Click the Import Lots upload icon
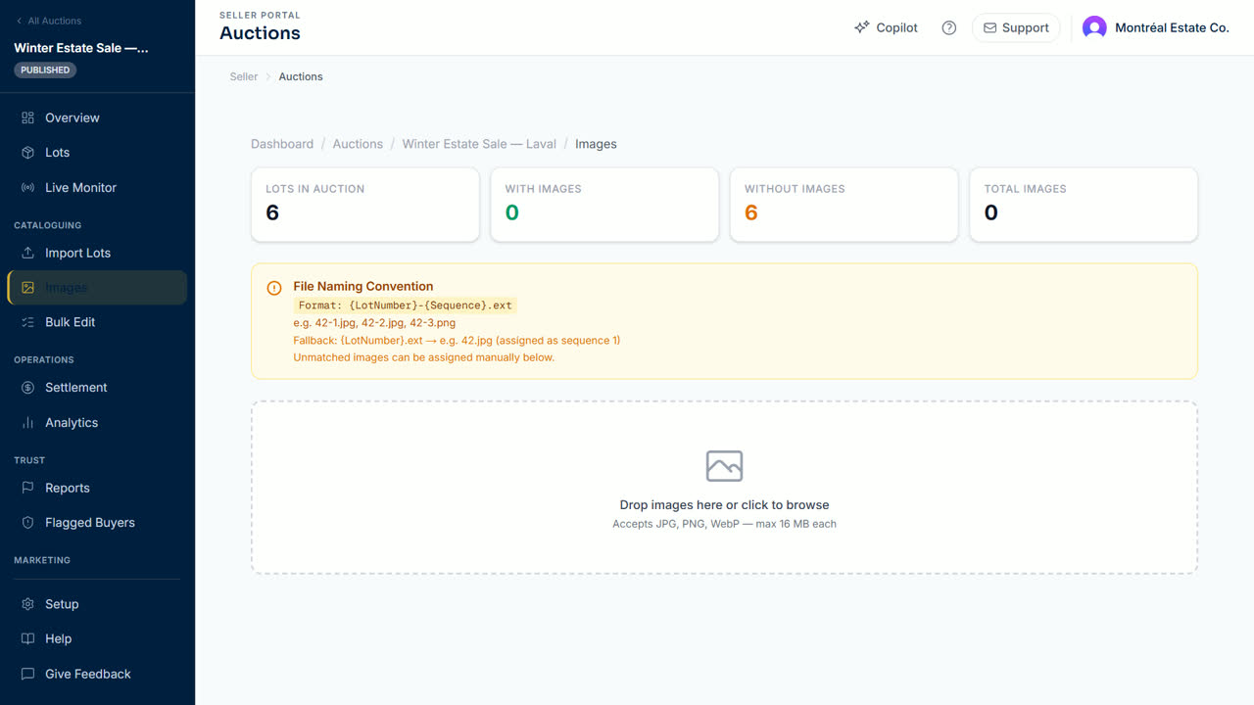The width and height of the screenshot is (1254, 705). click(27, 253)
